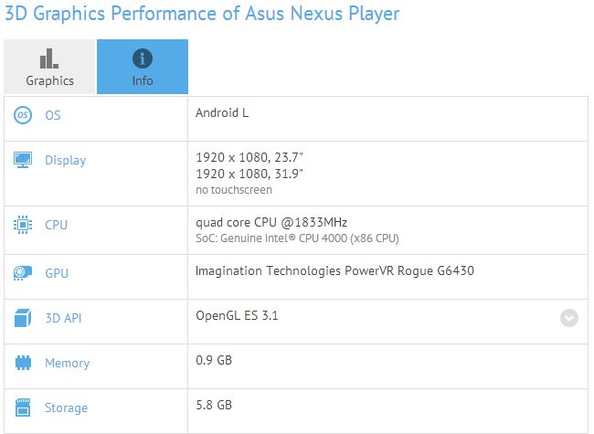
Task: Click the 3D API row label
Action: click(x=64, y=318)
